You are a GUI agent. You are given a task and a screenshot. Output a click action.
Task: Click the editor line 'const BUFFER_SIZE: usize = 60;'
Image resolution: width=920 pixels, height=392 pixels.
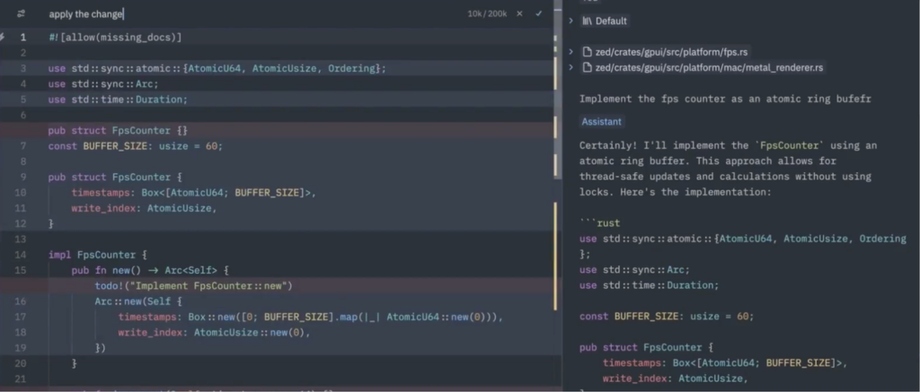click(x=136, y=146)
